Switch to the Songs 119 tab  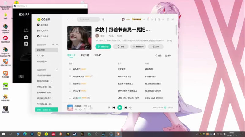pyautogui.click(x=71, y=55)
